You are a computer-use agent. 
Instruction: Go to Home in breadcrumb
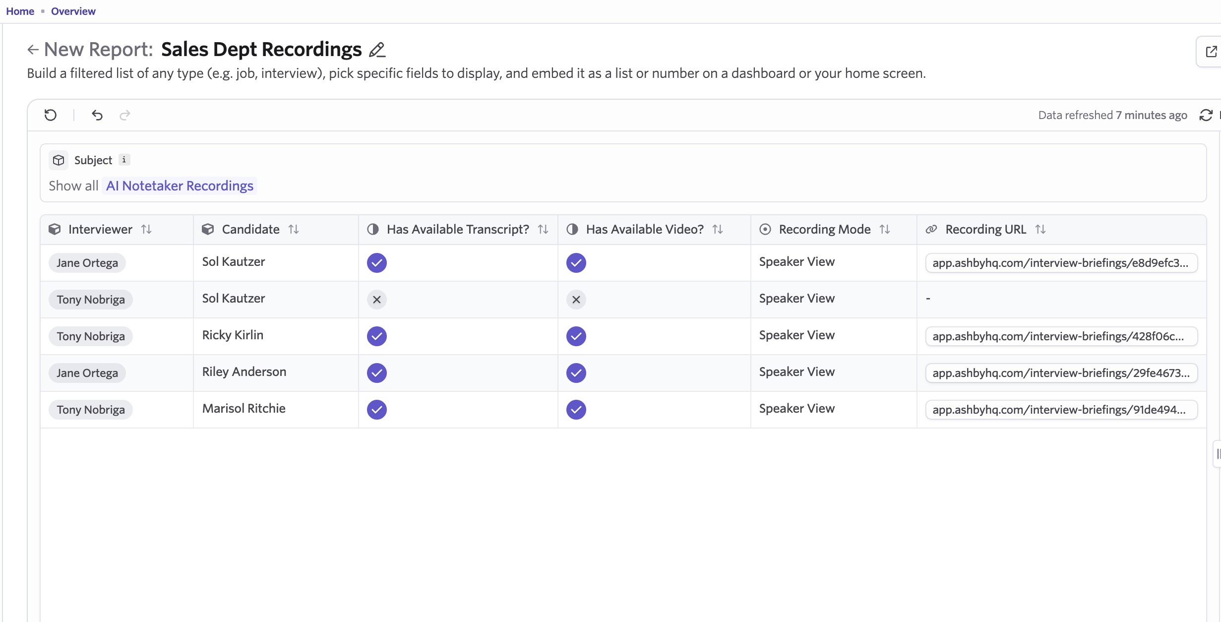point(20,11)
